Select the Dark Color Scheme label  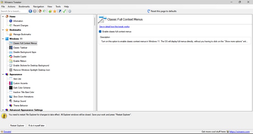pyautogui.click(x=22, y=88)
